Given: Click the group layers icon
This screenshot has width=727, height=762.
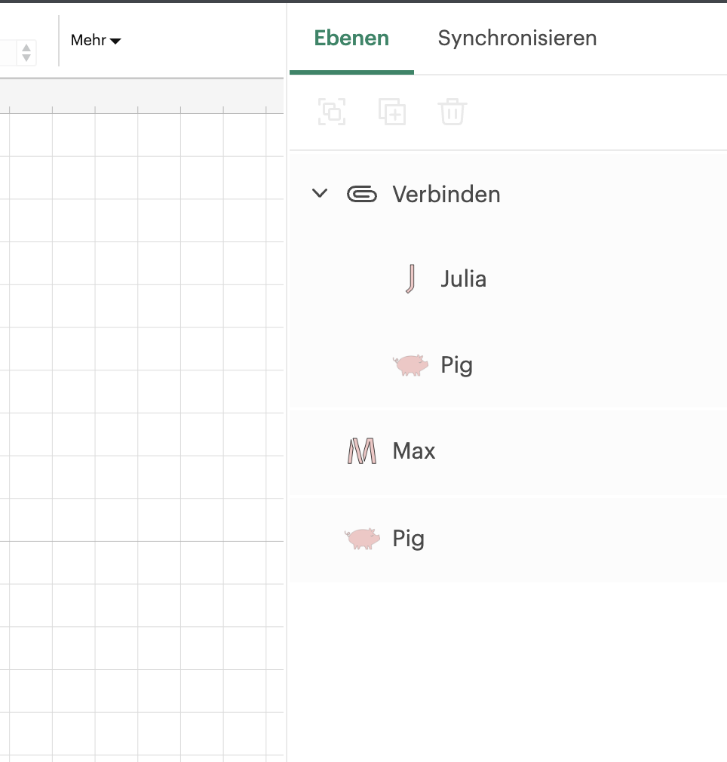Looking at the screenshot, I should 332,112.
